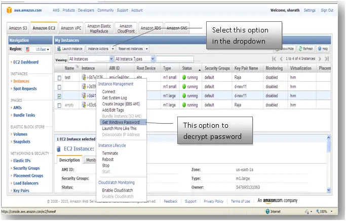Select Get Windows Password menu item
Viewport: 346px width, 221px height.
tap(123, 122)
